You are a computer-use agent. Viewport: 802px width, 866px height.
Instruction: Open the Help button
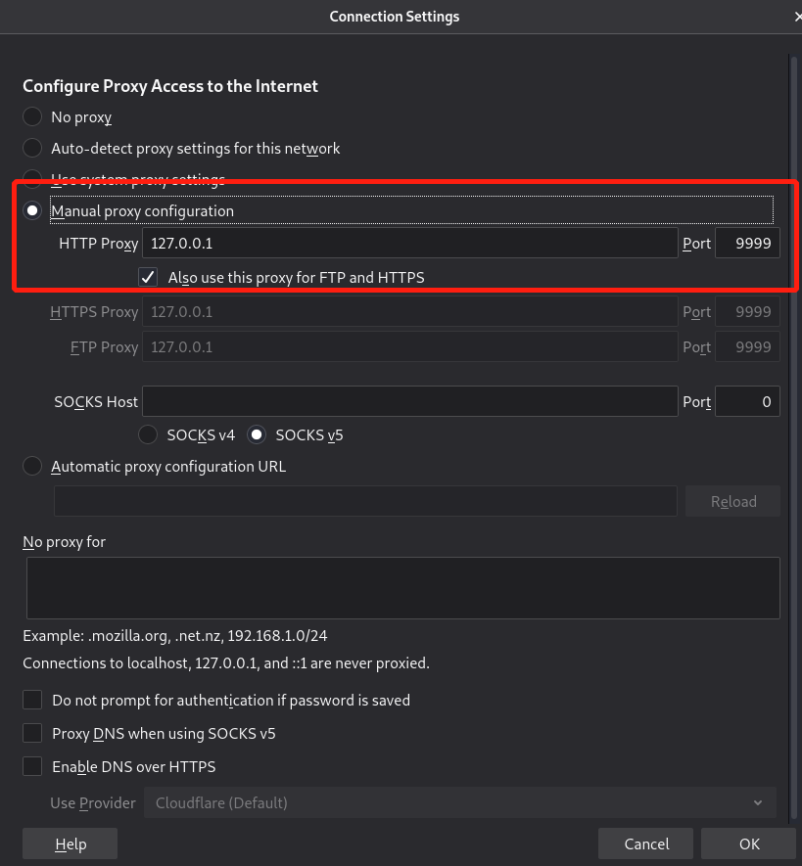tap(71, 843)
